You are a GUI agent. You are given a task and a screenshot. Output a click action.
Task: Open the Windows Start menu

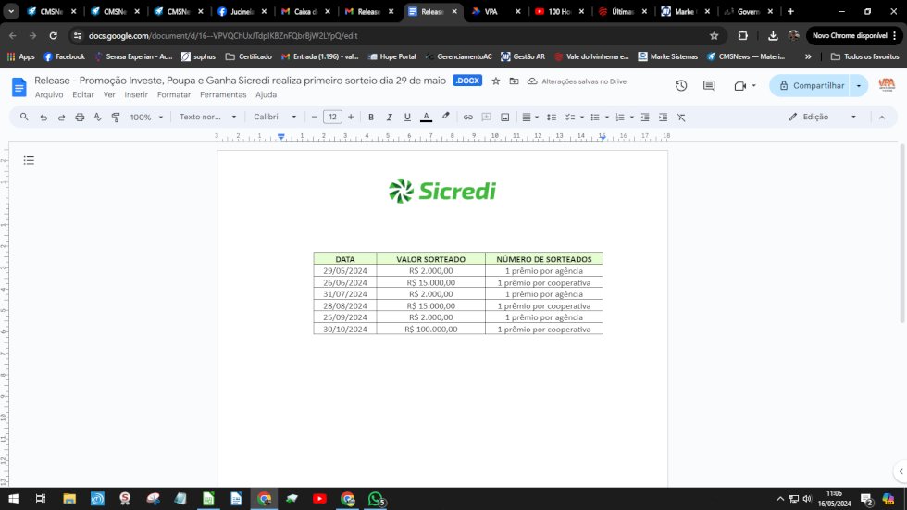13,499
